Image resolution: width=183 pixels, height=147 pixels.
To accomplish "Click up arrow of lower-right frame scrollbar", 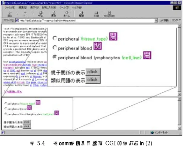I will coord(179,99).
